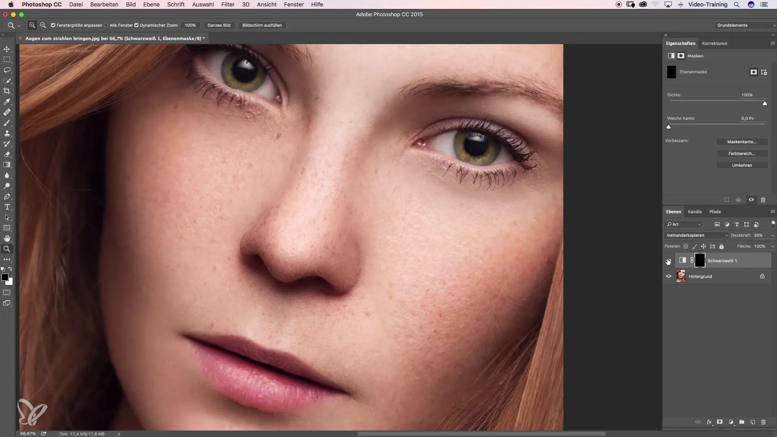Select the Rectangle shape tool
This screenshot has width=777, height=437.
7,228
